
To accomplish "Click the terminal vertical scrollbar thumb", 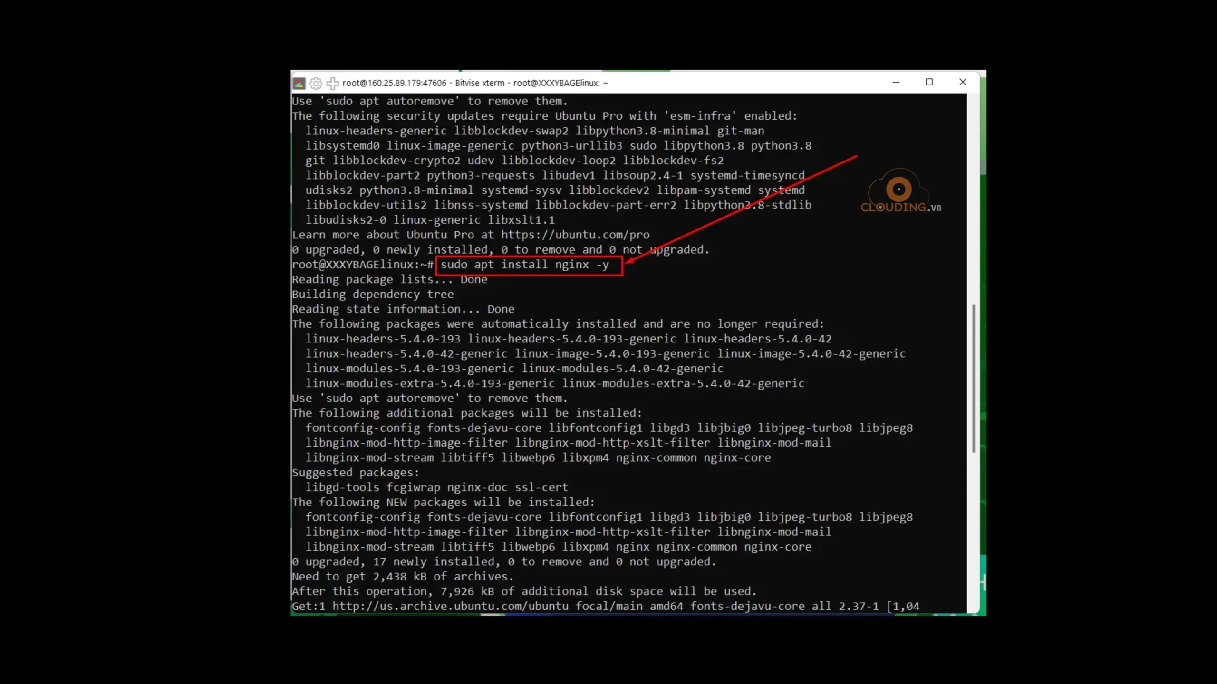I will click(974, 379).
